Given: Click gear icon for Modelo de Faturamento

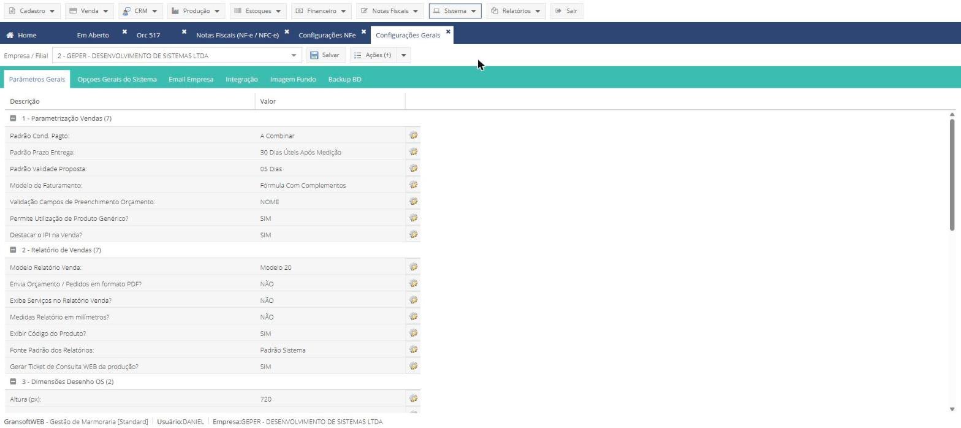Looking at the screenshot, I should 413,185.
